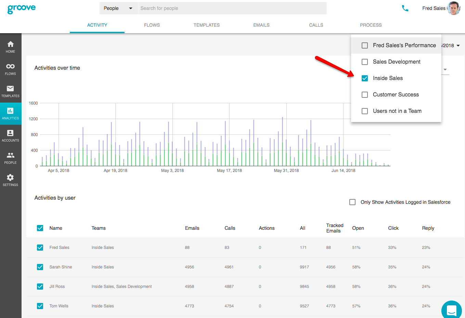Open Home from the sidebar
Screen dimensions: 465x318
click(x=11, y=47)
